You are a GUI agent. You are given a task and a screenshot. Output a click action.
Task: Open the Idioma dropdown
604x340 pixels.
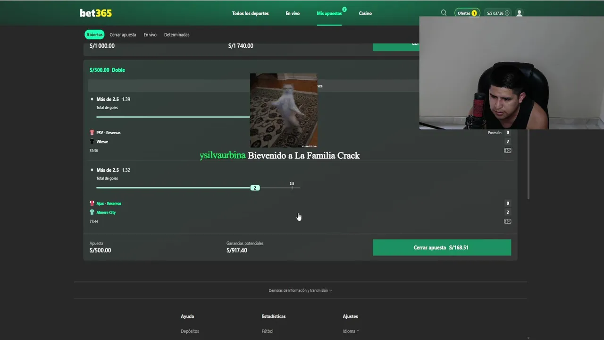point(351,331)
